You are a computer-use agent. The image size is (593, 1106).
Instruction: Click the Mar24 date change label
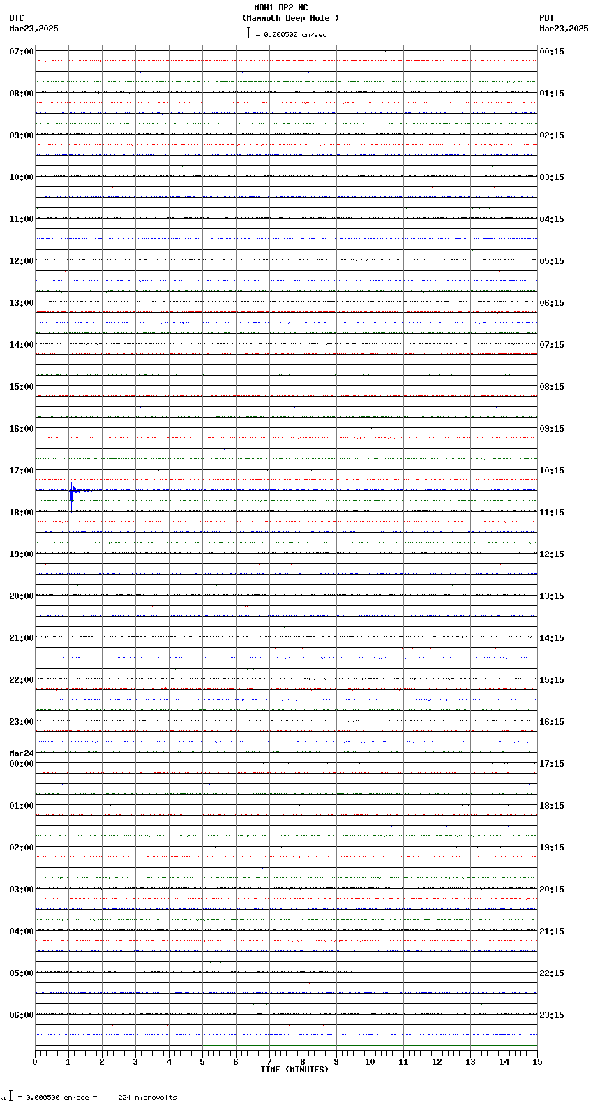[x=22, y=753]
